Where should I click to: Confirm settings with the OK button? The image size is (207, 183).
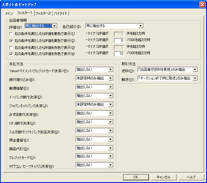tap(136, 177)
